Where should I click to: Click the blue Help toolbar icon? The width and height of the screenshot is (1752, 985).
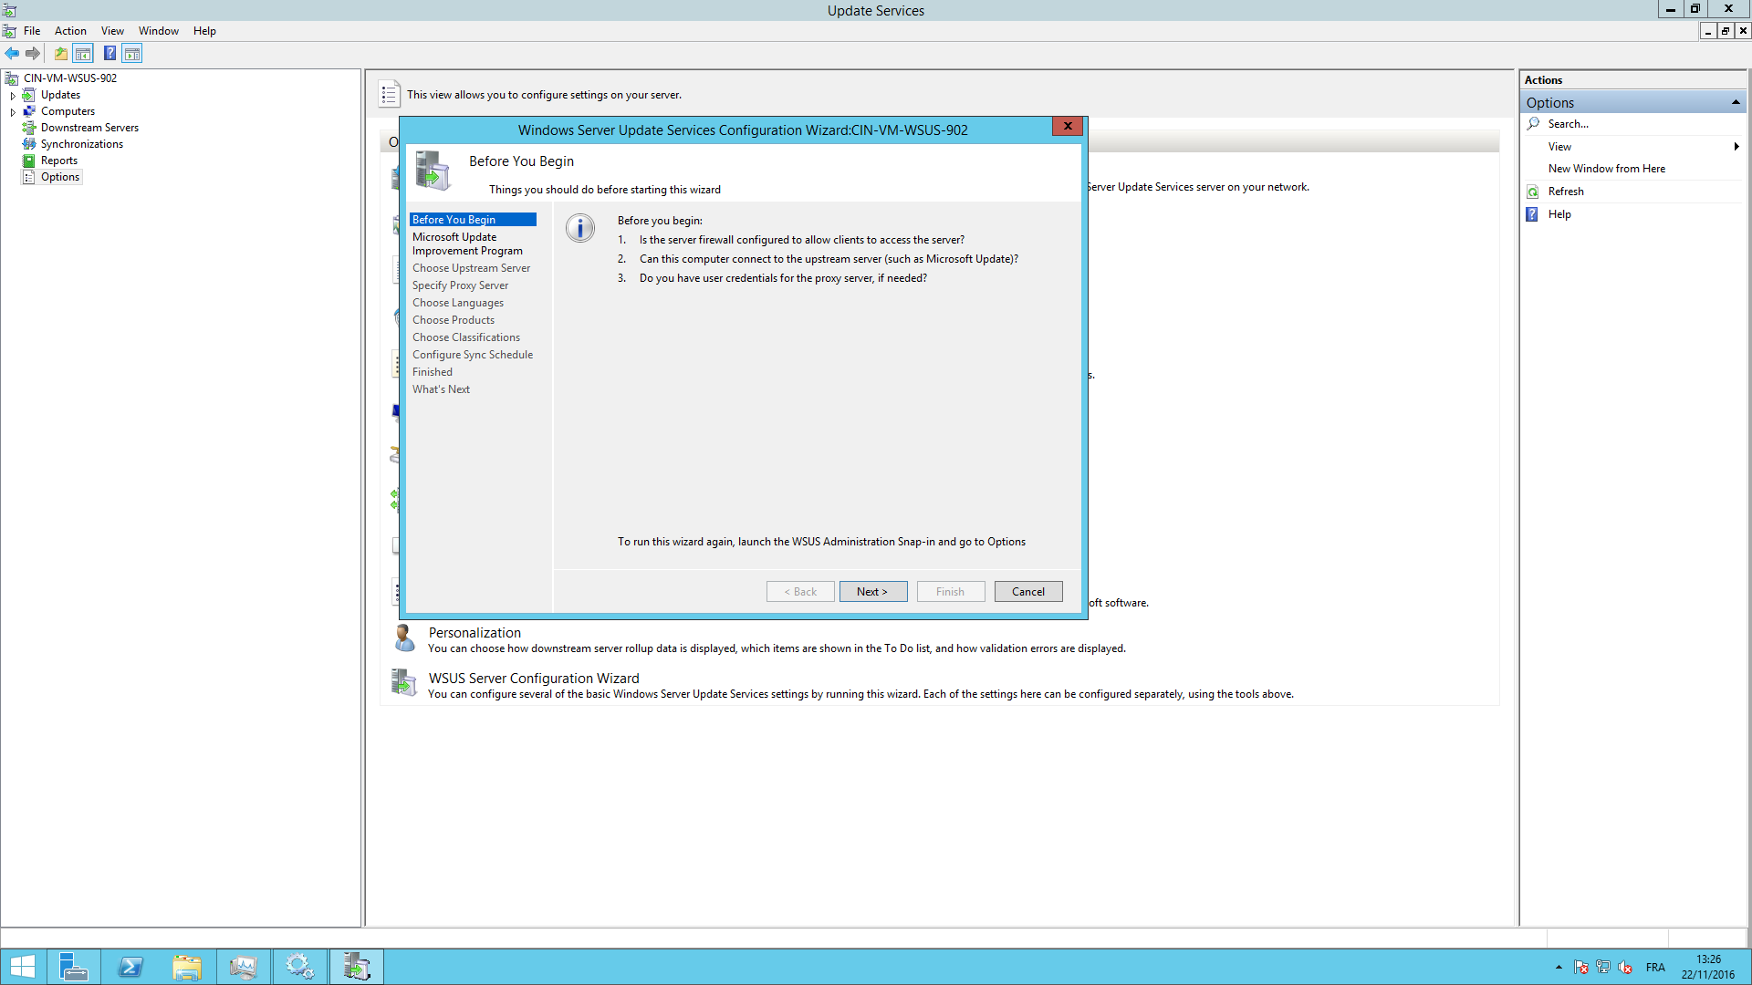coord(109,54)
